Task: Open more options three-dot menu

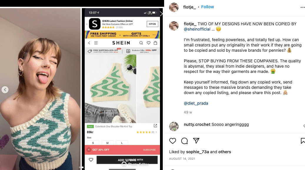Action: tap(303, 7)
